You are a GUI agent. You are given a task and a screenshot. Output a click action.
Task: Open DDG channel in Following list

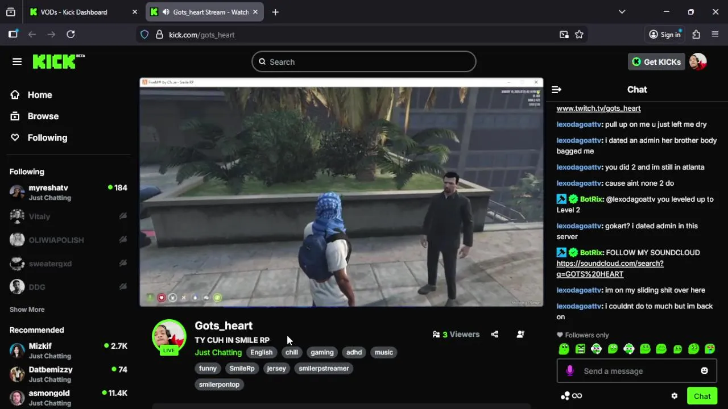[x=68, y=287]
